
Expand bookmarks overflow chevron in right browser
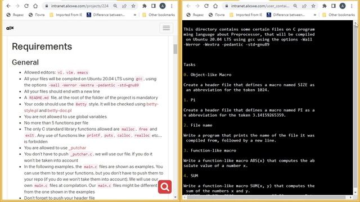point(315,15)
